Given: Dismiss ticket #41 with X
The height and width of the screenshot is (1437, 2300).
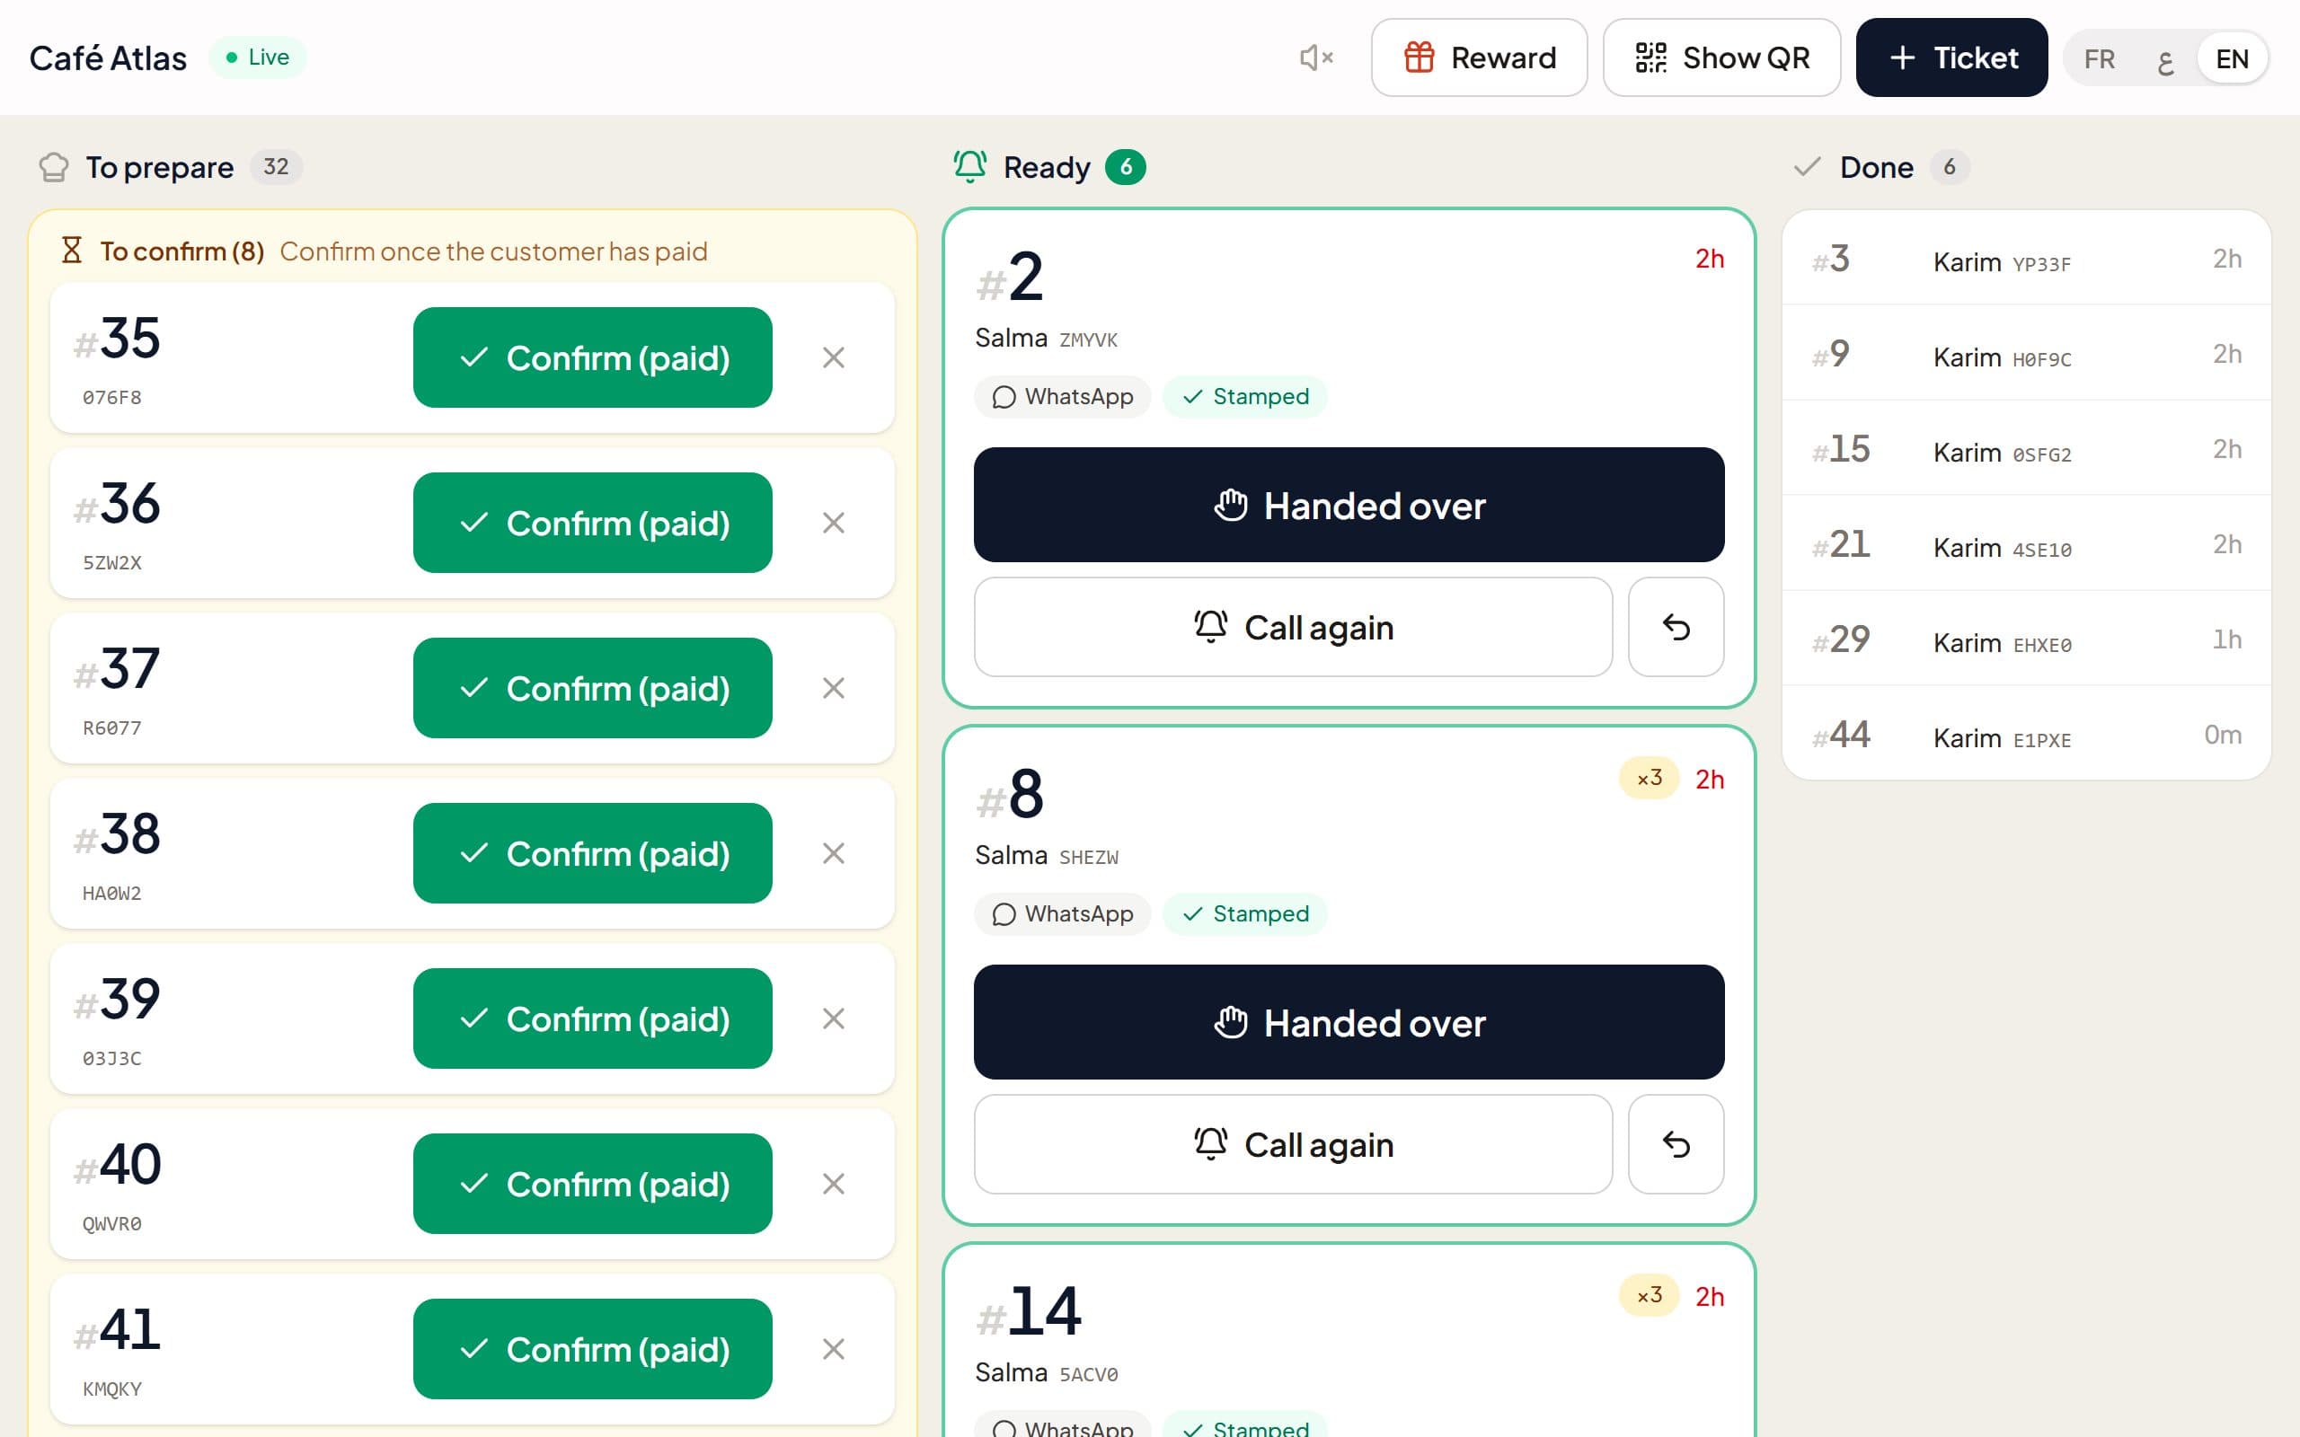Looking at the screenshot, I should tap(834, 1350).
